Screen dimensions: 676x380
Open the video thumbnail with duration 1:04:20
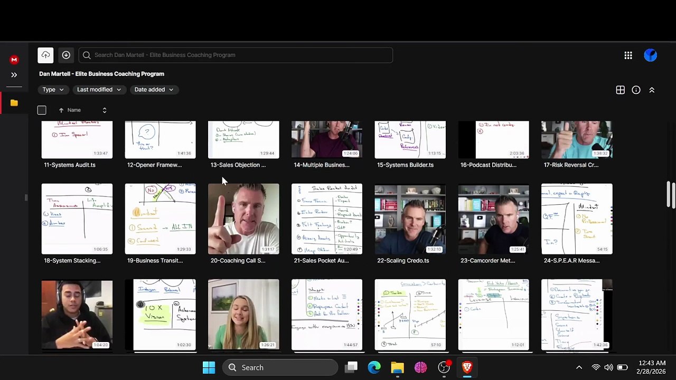click(77, 315)
